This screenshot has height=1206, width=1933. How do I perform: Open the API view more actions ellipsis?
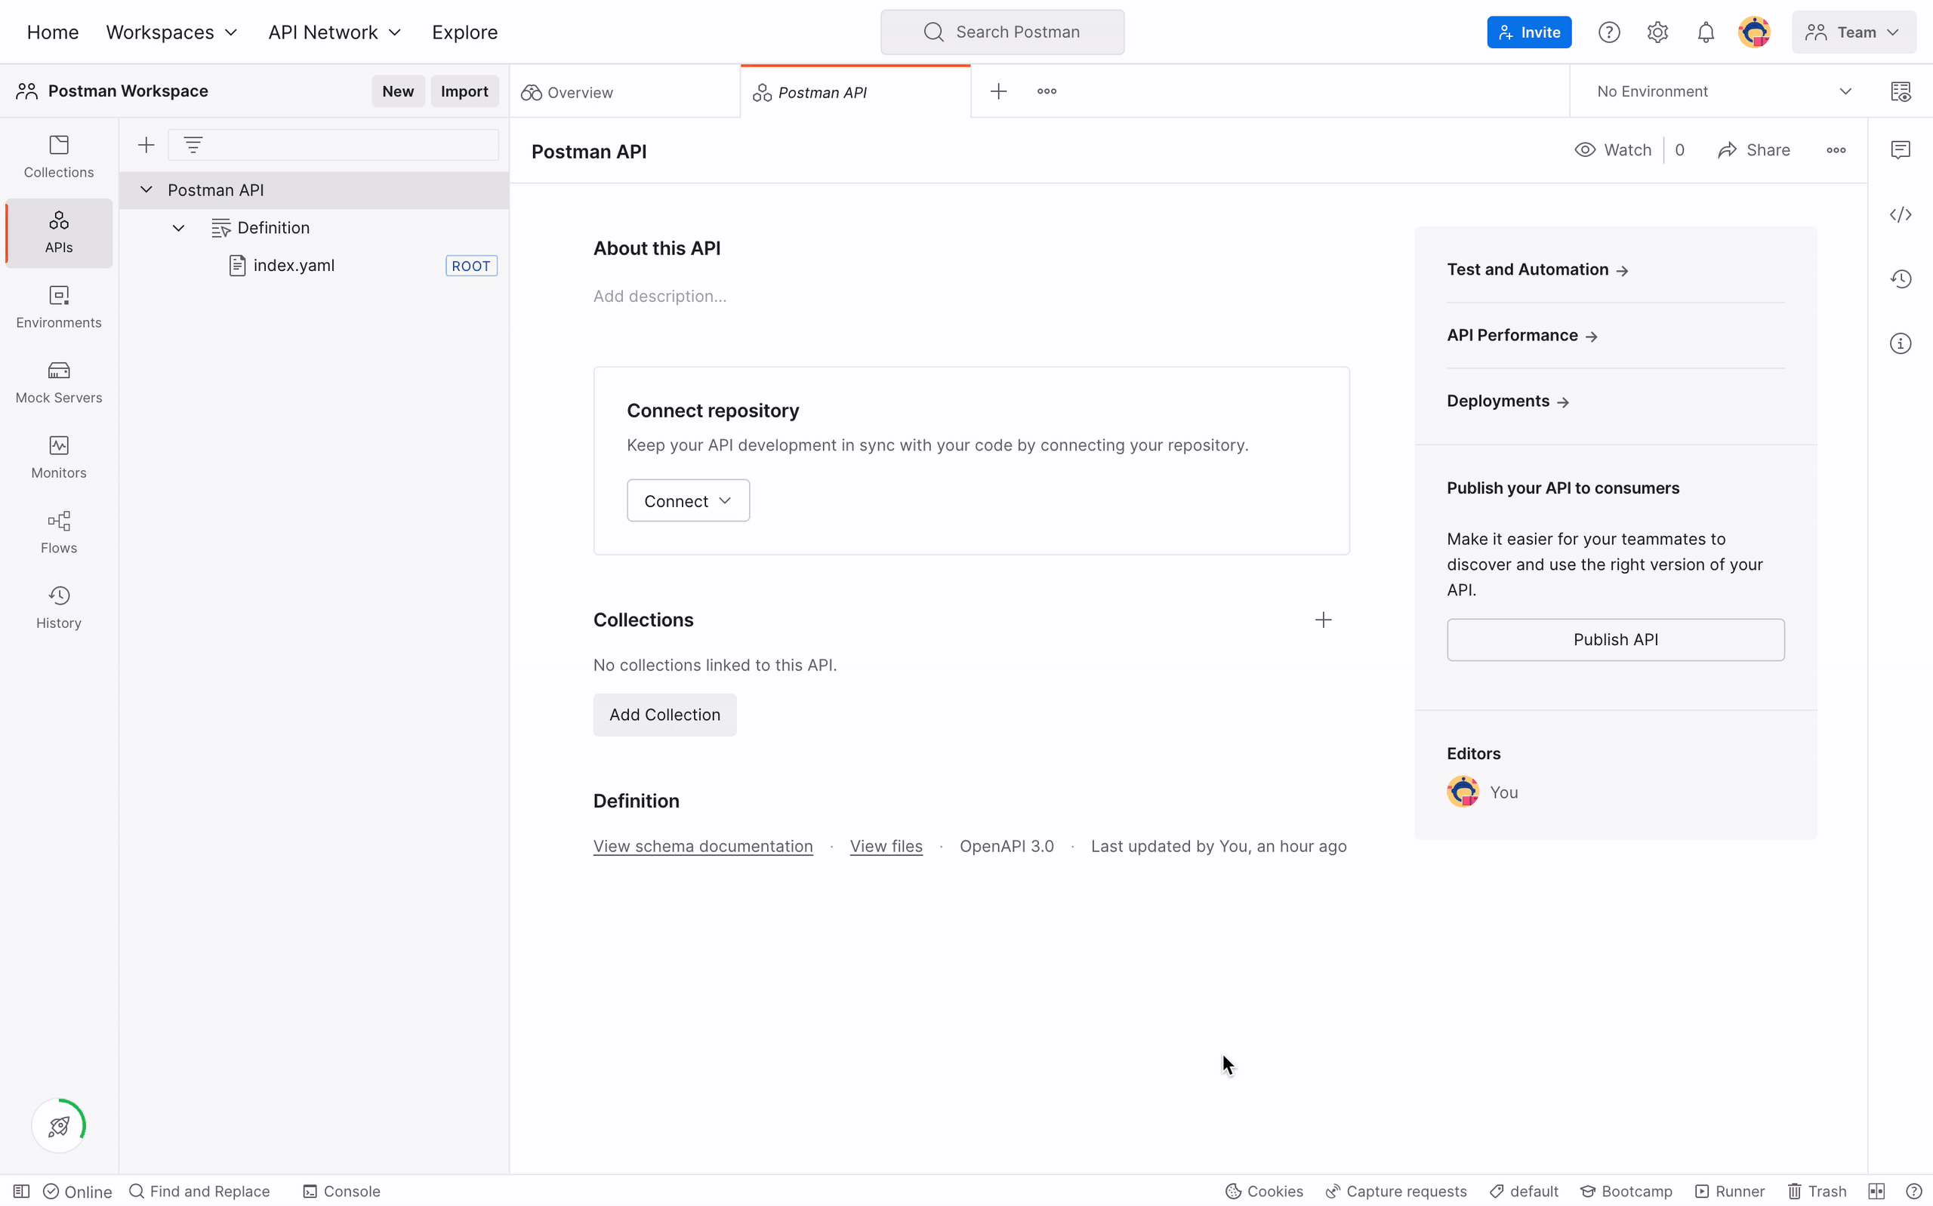1836,150
